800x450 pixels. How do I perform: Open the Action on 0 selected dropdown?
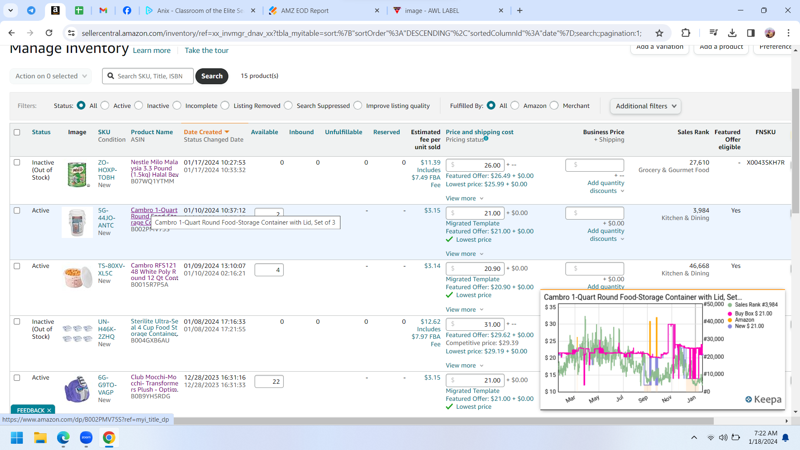(51, 76)
